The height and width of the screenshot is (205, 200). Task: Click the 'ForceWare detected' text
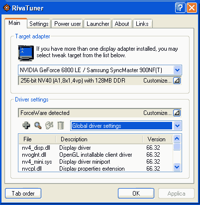coord(45,113)
